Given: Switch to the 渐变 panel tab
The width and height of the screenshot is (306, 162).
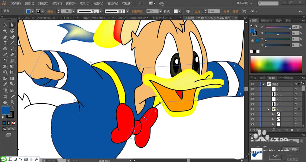Looking at the screenshot, I should 288,21.
